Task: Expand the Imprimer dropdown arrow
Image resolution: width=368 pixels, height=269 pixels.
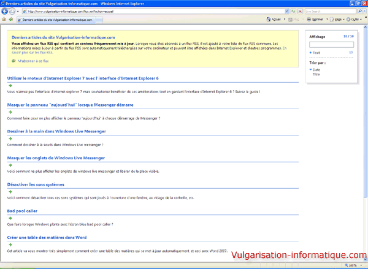Action: pyautogui.click(x=327, y=20)
